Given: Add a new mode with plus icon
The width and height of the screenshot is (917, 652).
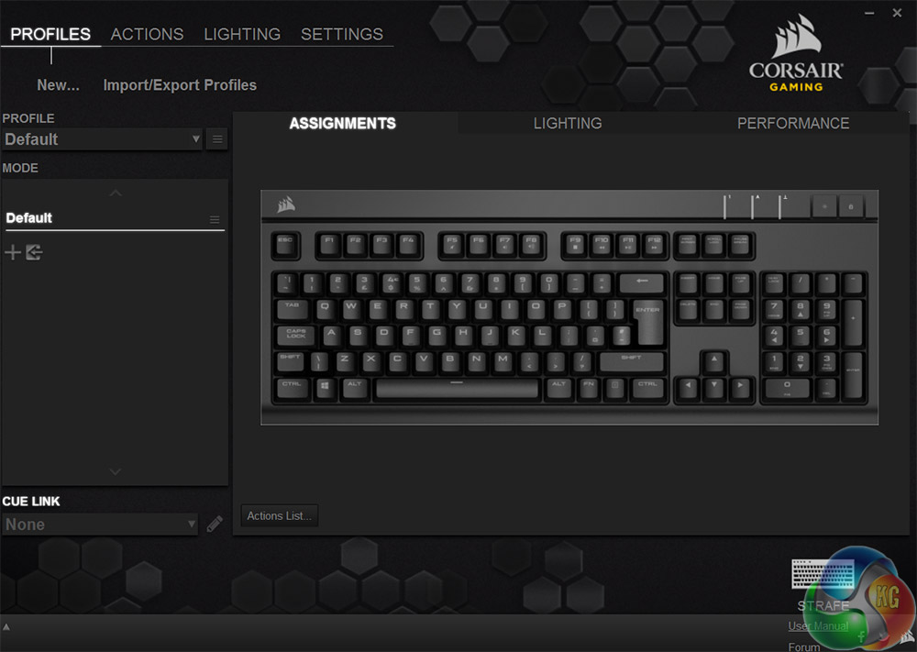Looking at the screenshot, I should click(12, 252).
